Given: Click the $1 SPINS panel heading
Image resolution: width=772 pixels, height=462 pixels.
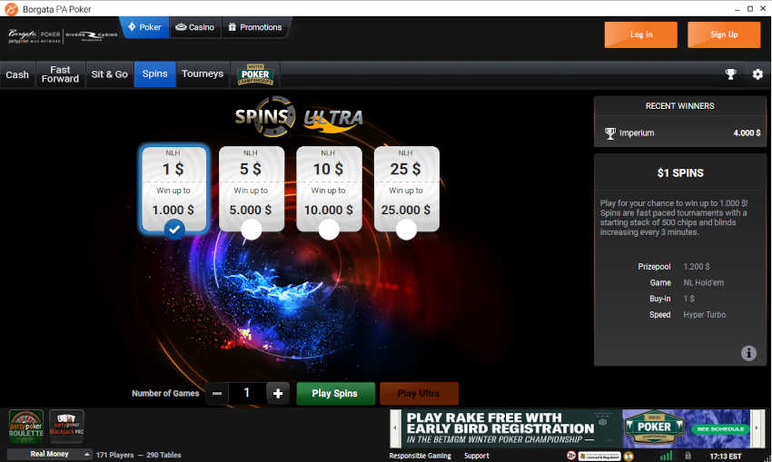Looking at the screenshot, I should (680, 173).
